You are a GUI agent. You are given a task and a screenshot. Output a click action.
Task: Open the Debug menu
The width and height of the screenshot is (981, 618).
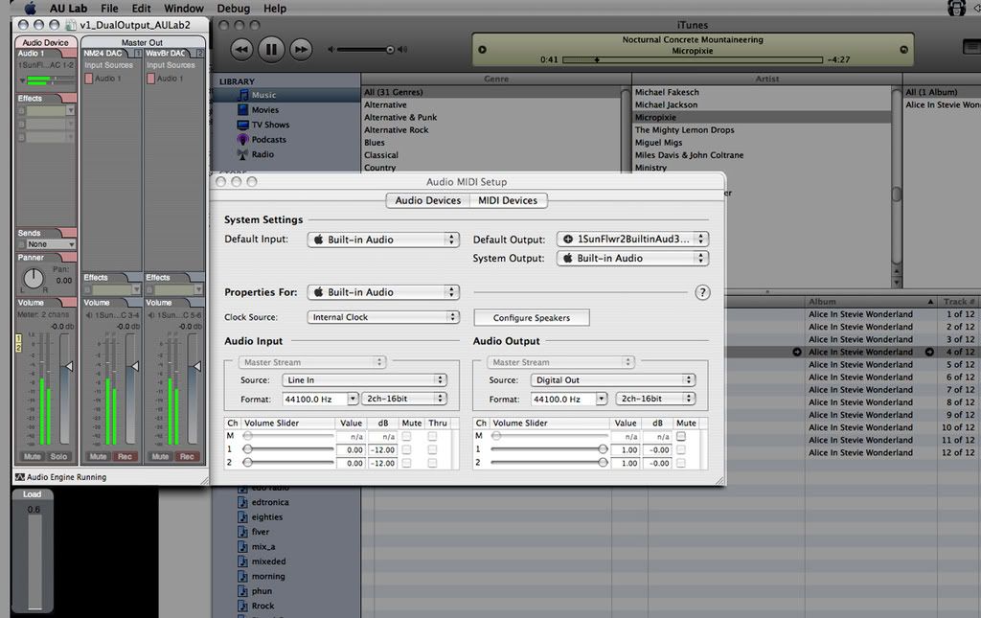[234, 8]
